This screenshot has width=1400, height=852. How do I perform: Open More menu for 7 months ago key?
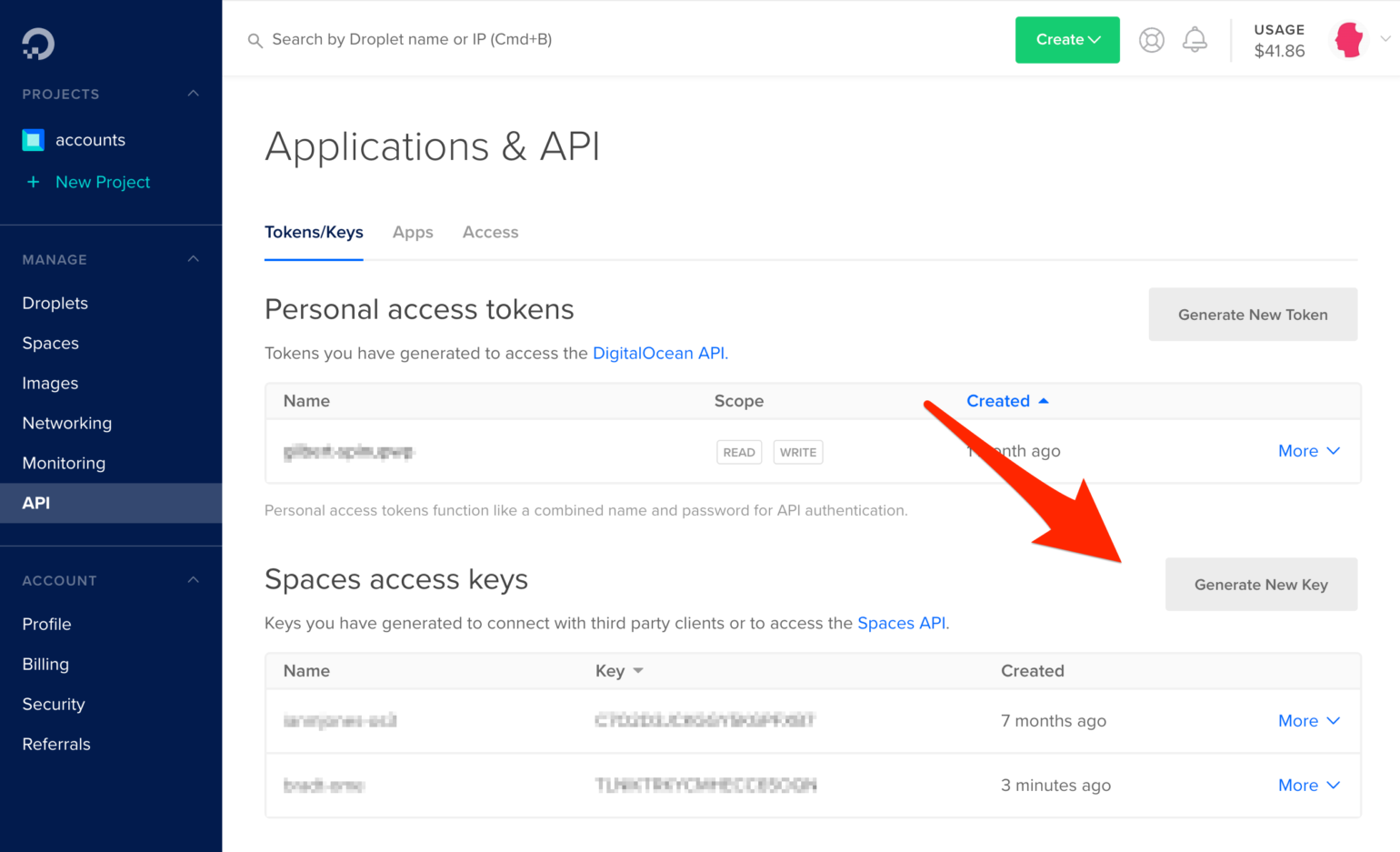pyautogui.click(x=1308, y=721)
